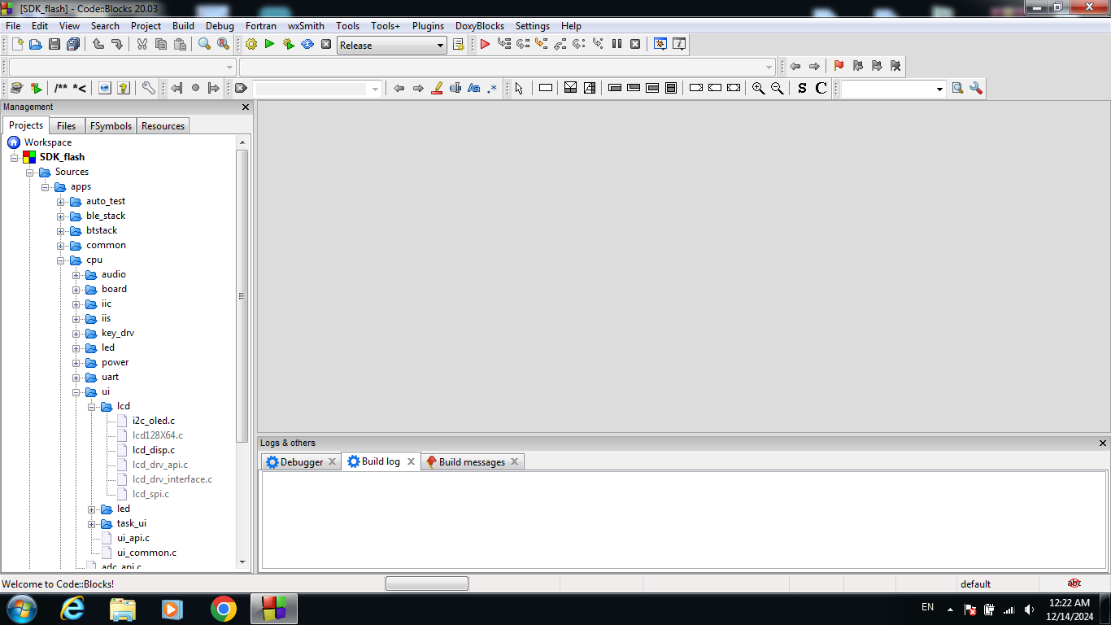Toggle Match case Aa icon
This screenshot has height=625, width=1111.
(474, 88)
